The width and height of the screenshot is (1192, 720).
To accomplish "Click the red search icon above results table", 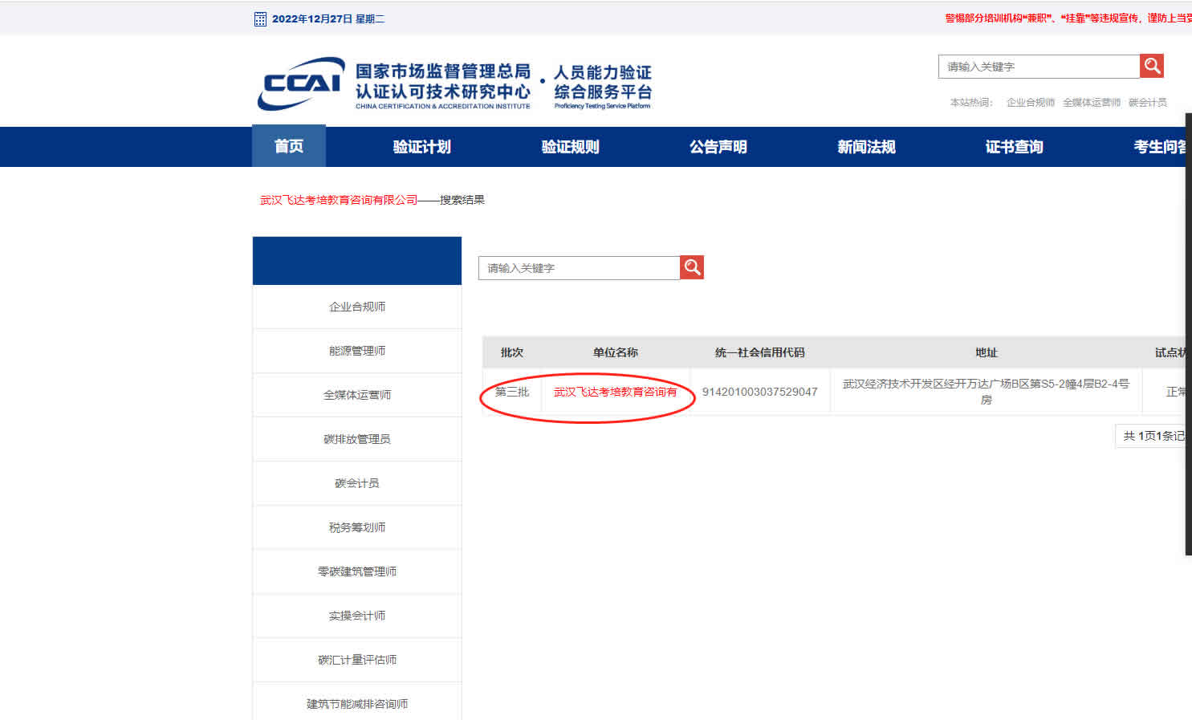I will coord(692,267).
